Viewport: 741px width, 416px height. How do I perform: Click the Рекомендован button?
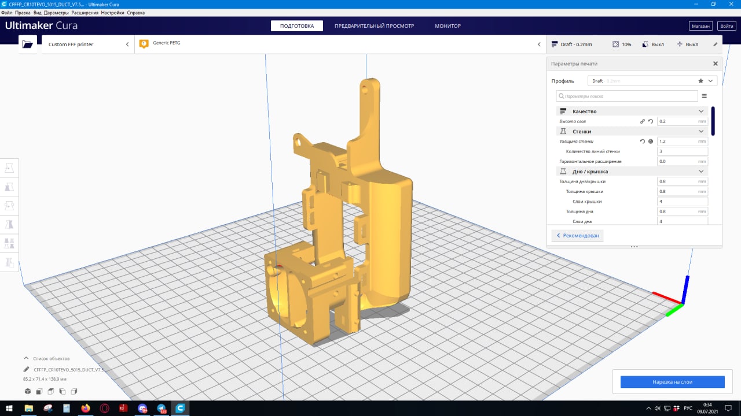pyautogui.click(x=577, y=236)
